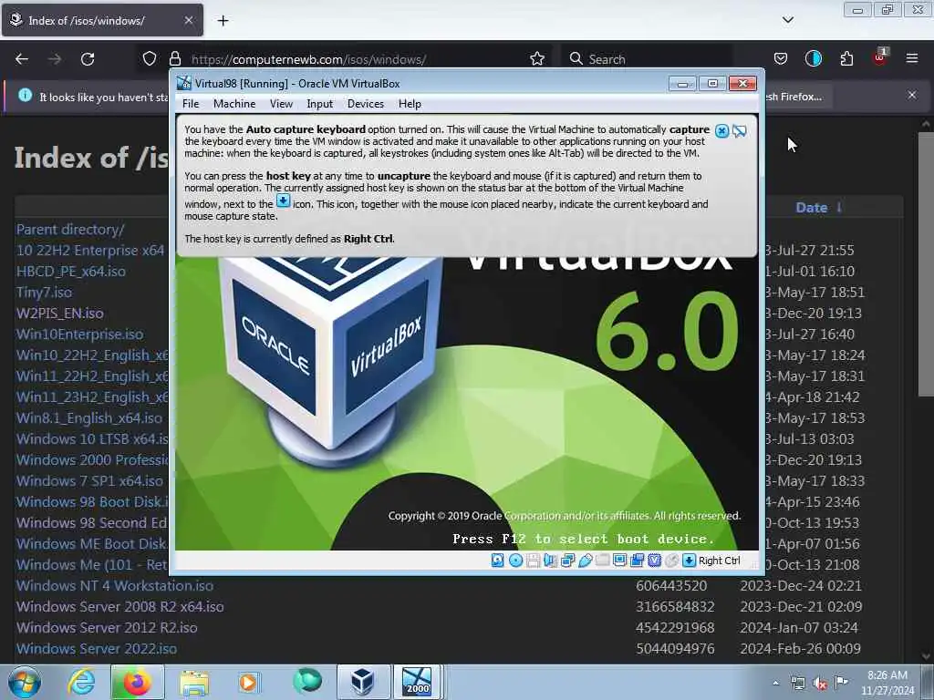This screenshot has width=934, height=700.
Task: Click the Firefox Search field
Action: click(647, 59)
